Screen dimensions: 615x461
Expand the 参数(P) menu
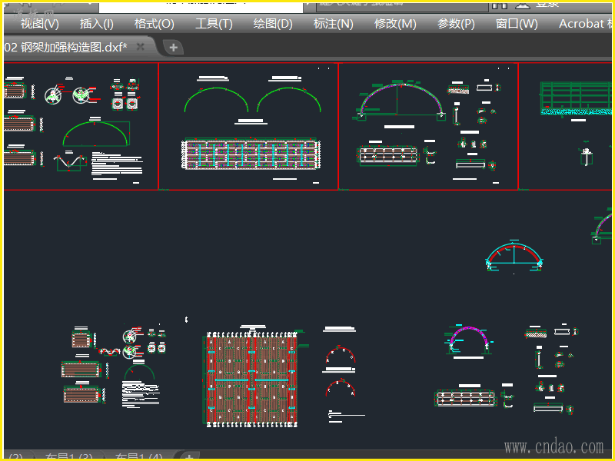456,24
